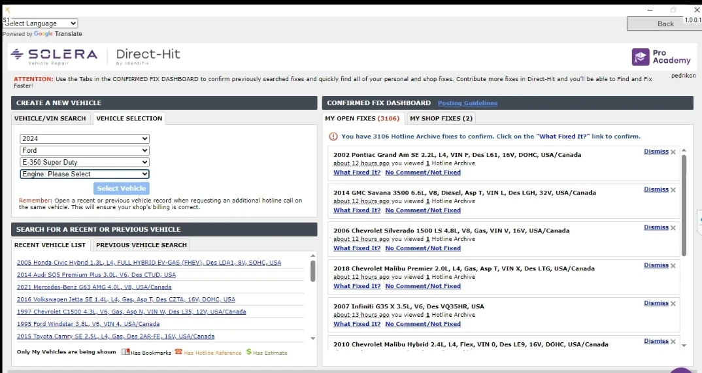
Task: Dismiss X icon for 2007 Infiniti G35
Action: pyautogui.click(x=673, y=304)
